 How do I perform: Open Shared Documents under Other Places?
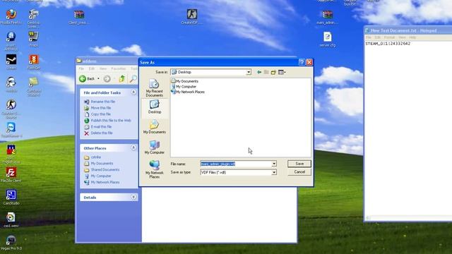click(x=105, y=169)
